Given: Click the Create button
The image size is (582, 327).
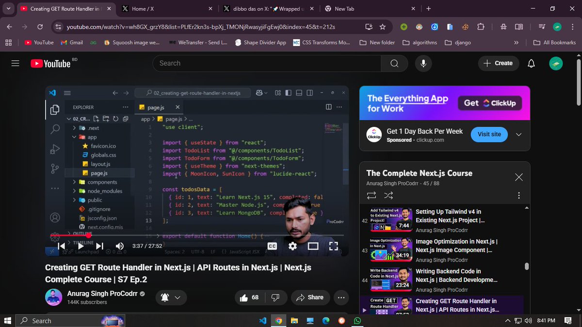Looking at the screenshot, I should (x=498, y=63).
